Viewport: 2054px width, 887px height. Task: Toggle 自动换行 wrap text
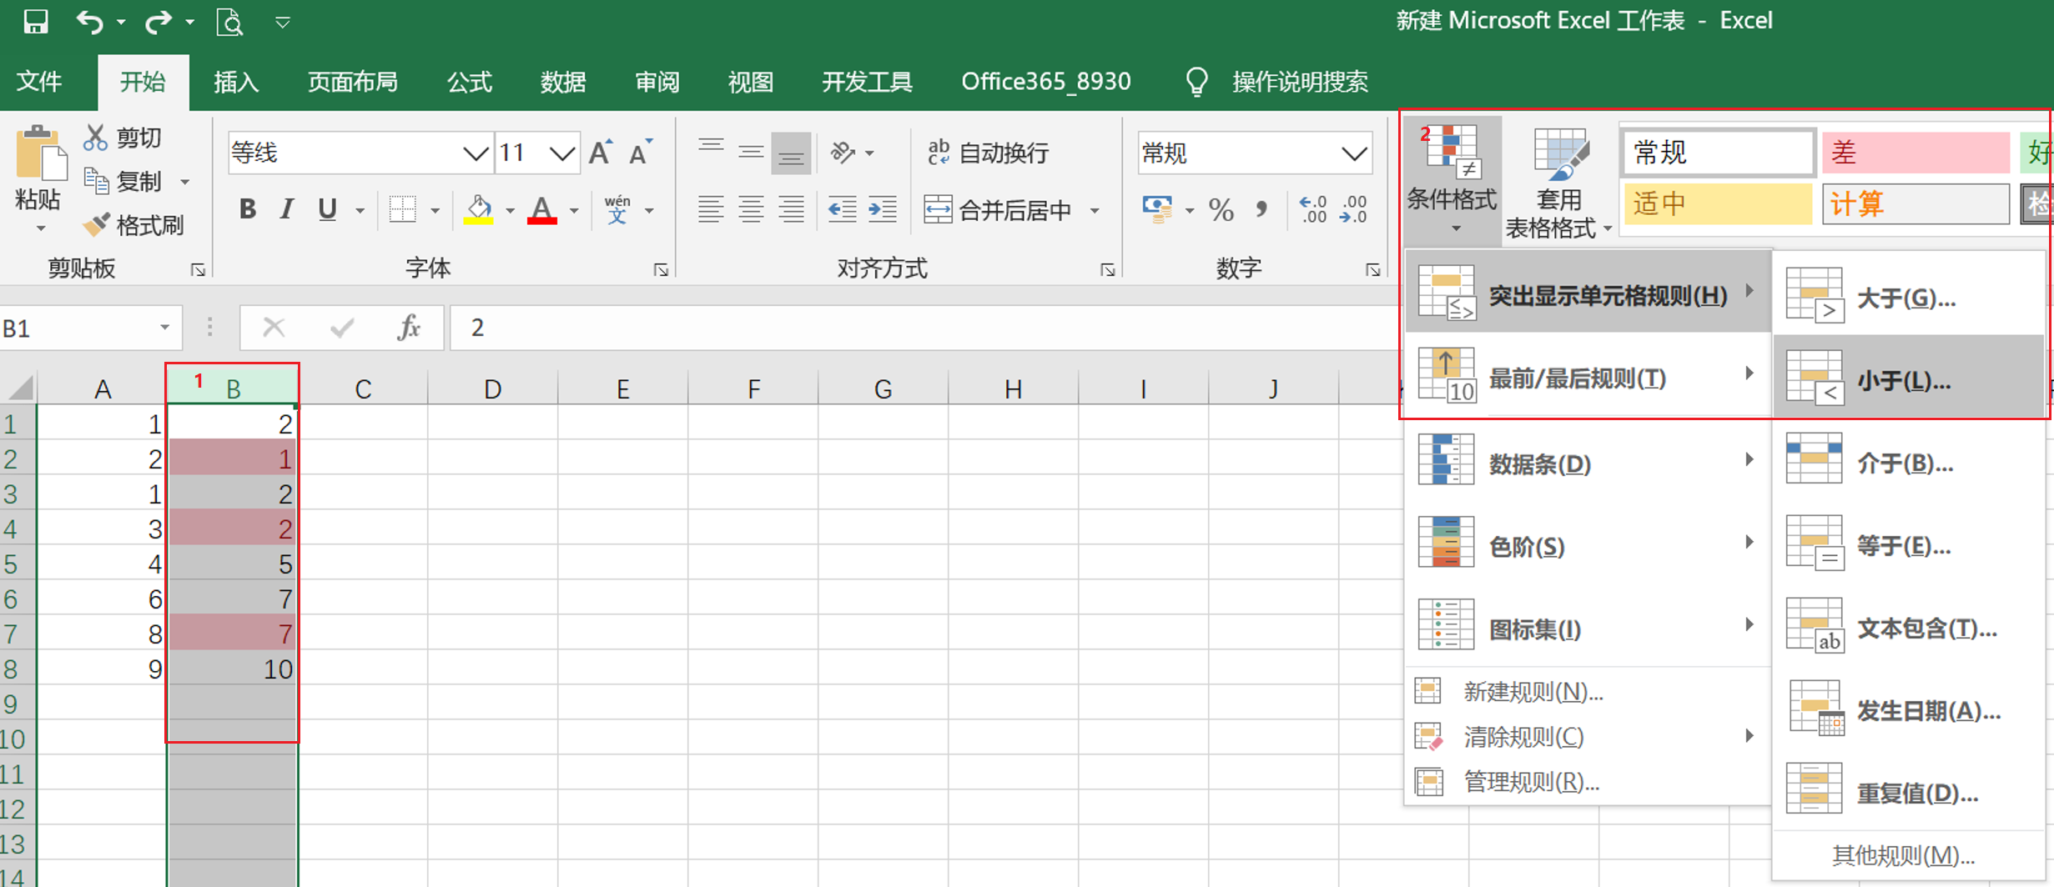pyautogui.click(x=988, y=153)
